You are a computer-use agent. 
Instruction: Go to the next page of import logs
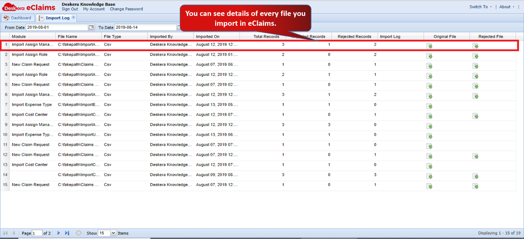58,233
